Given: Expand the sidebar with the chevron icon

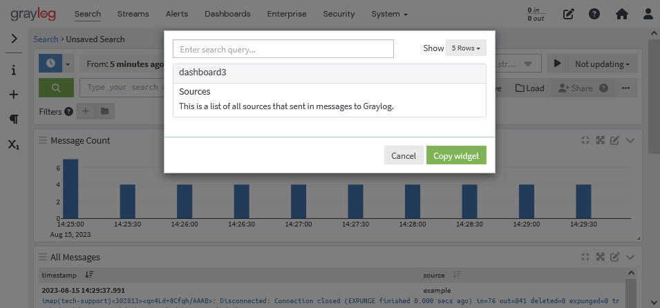Looking at the screenshot, I should tap(14, 39).
